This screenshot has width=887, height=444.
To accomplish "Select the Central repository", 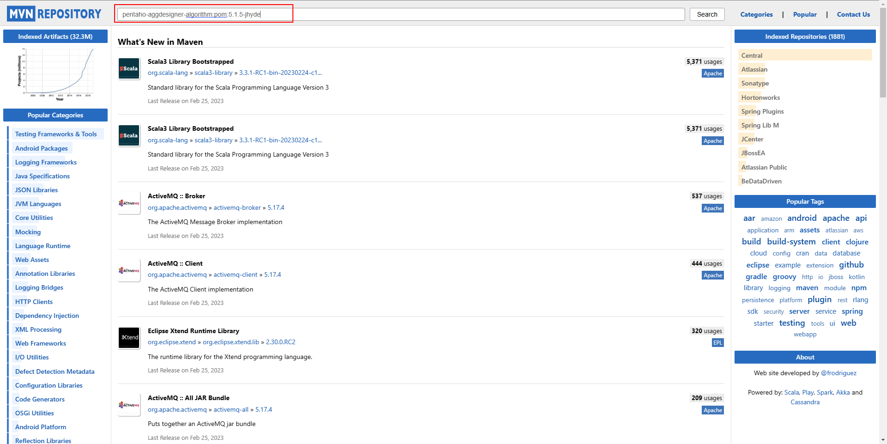I will click(x=752, y=55).
